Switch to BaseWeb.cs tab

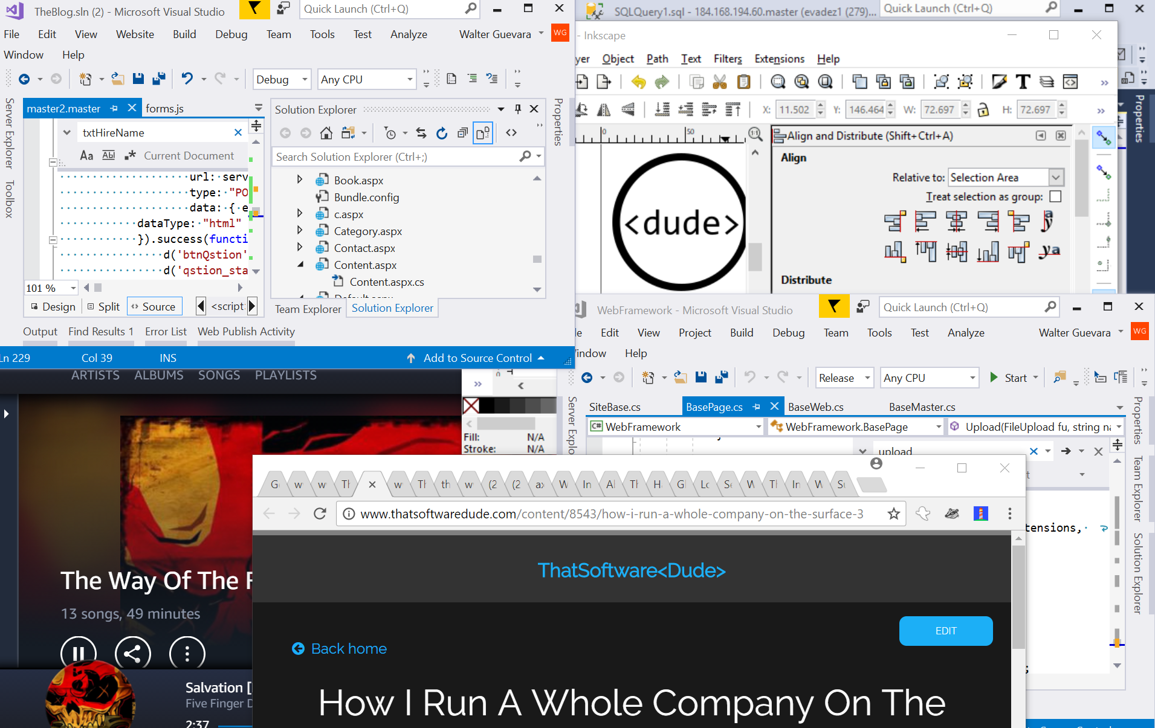(816, 407)
